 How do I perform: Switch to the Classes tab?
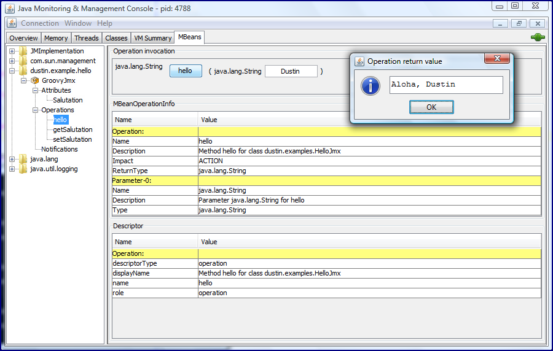coord(116,38)
